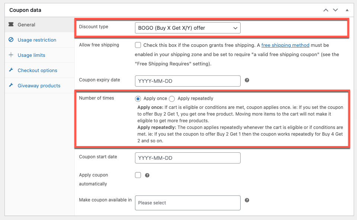Click the Coupon data heading
357x220 pixels.
click(x=25, y=10)
